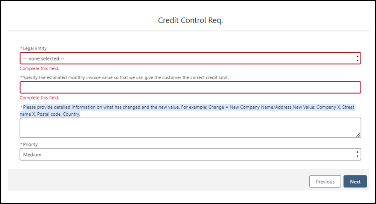
Task: Focus the detailed change information text area
Action: click(190, 128)
